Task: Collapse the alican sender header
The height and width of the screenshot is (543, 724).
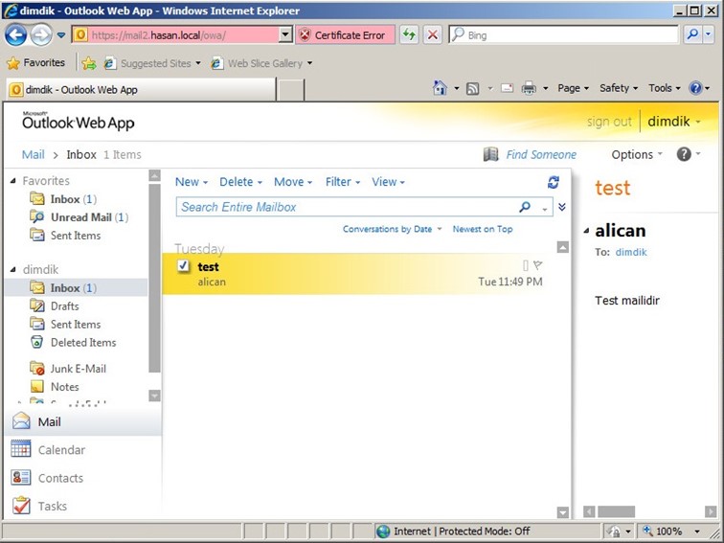Action: tap(586, 231)
